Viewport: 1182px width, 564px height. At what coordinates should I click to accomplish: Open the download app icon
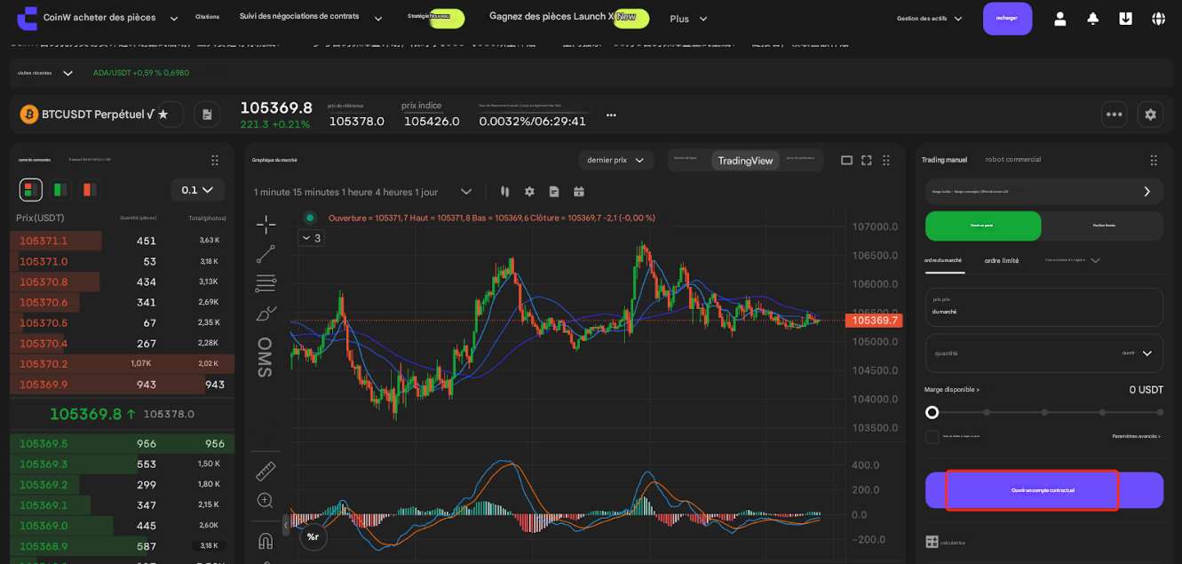tap(1125, 19)
